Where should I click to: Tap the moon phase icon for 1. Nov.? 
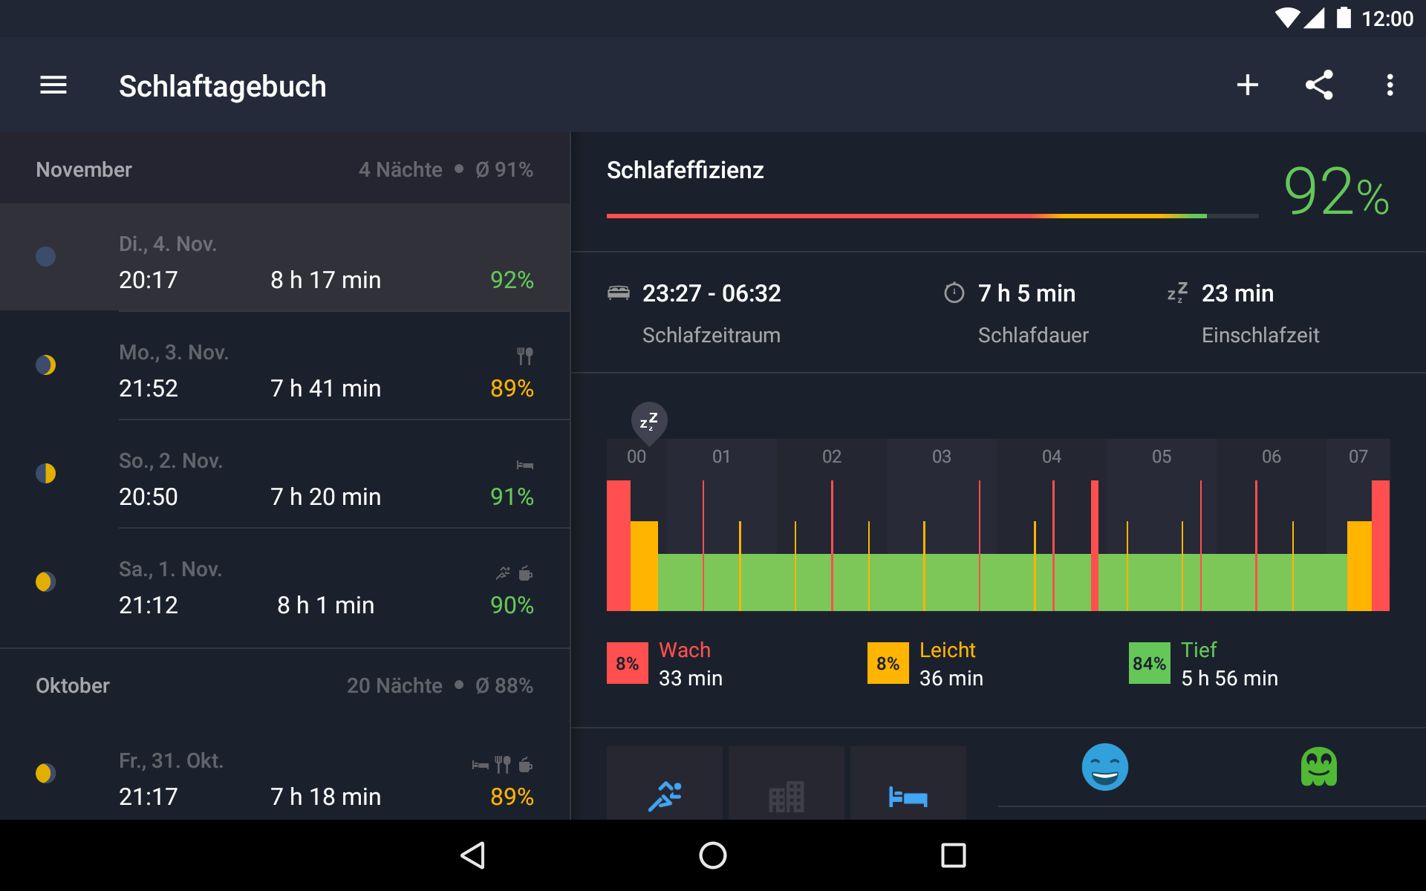tap(46, 582)
